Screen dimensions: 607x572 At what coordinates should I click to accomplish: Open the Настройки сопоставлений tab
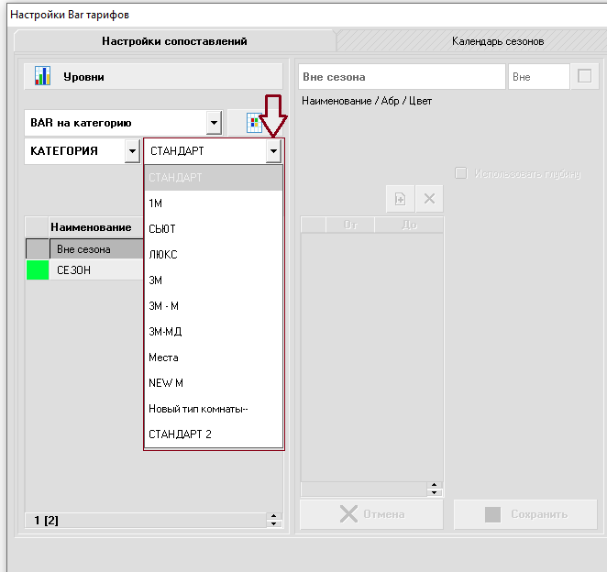(174, 41)
